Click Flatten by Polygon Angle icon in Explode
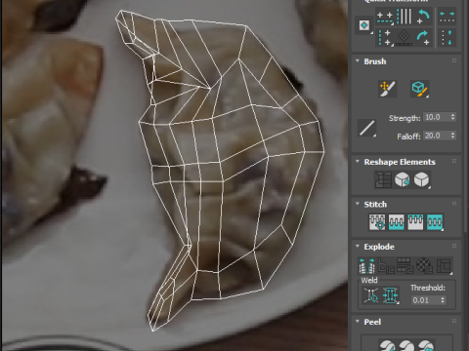Viewport: 469px width, 351px height. pyautogui.click(x=386, y=266)
